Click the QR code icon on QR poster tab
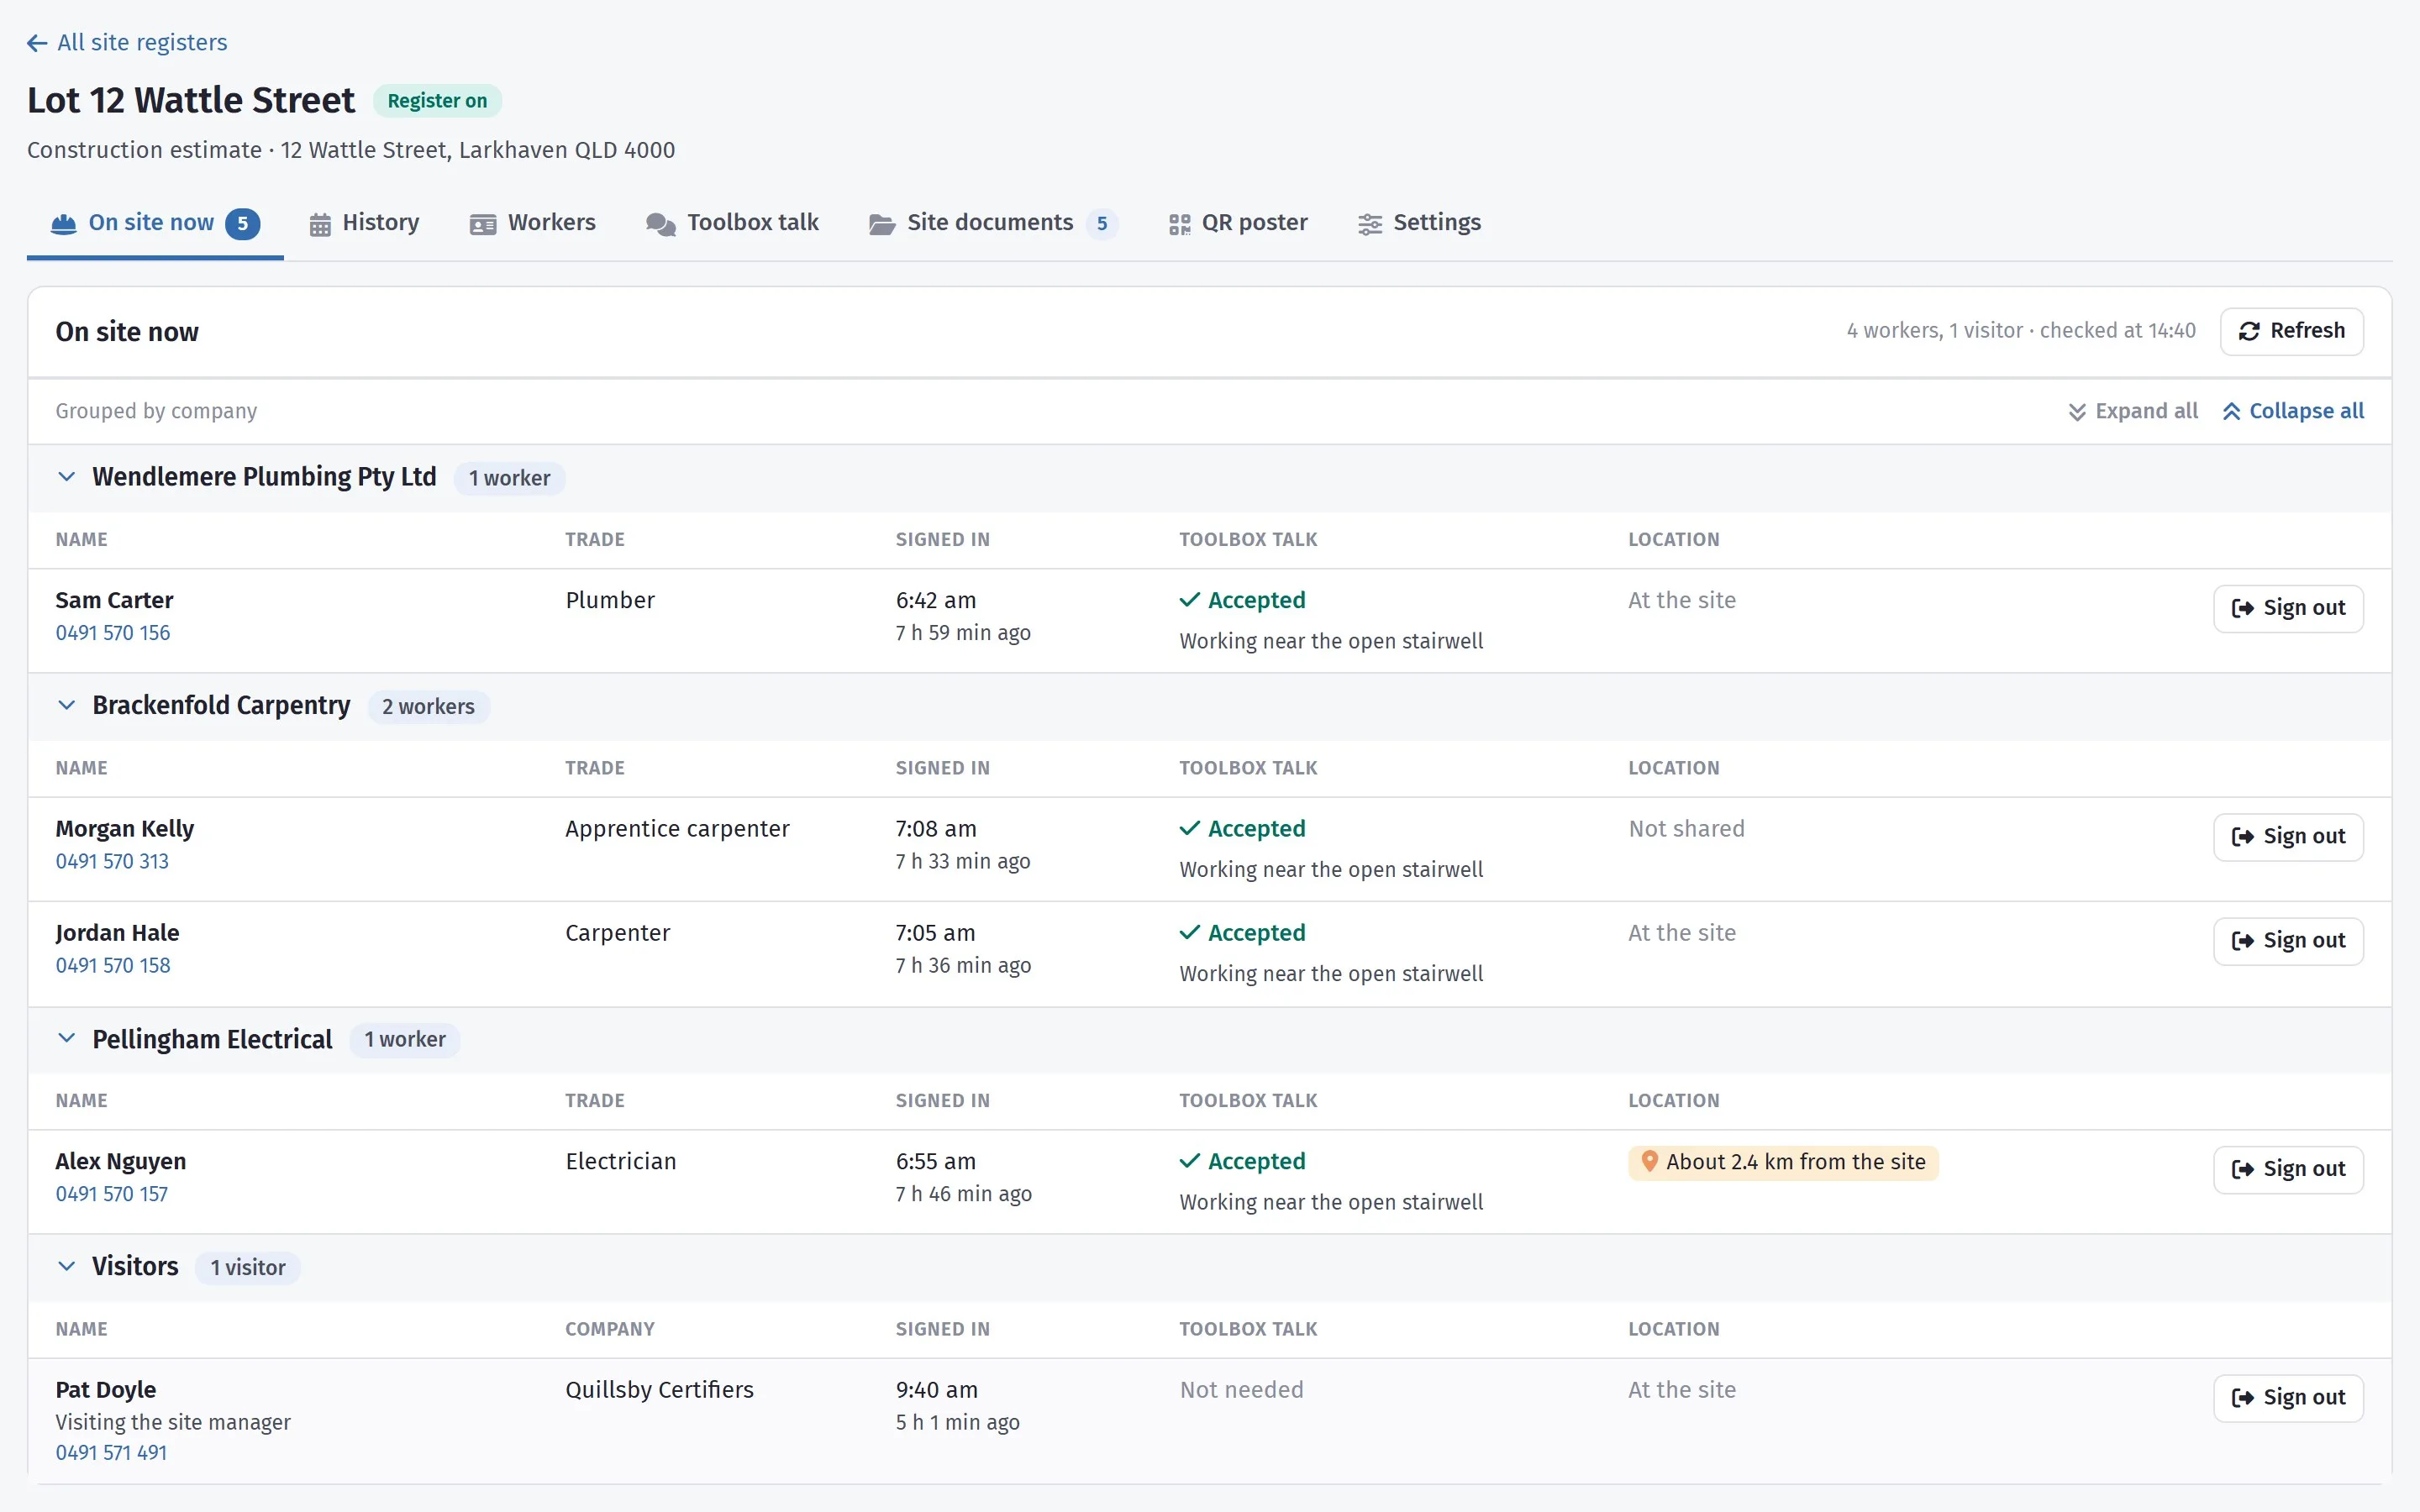Viewport: 2420px width, 1512px height. (1180, 224)
